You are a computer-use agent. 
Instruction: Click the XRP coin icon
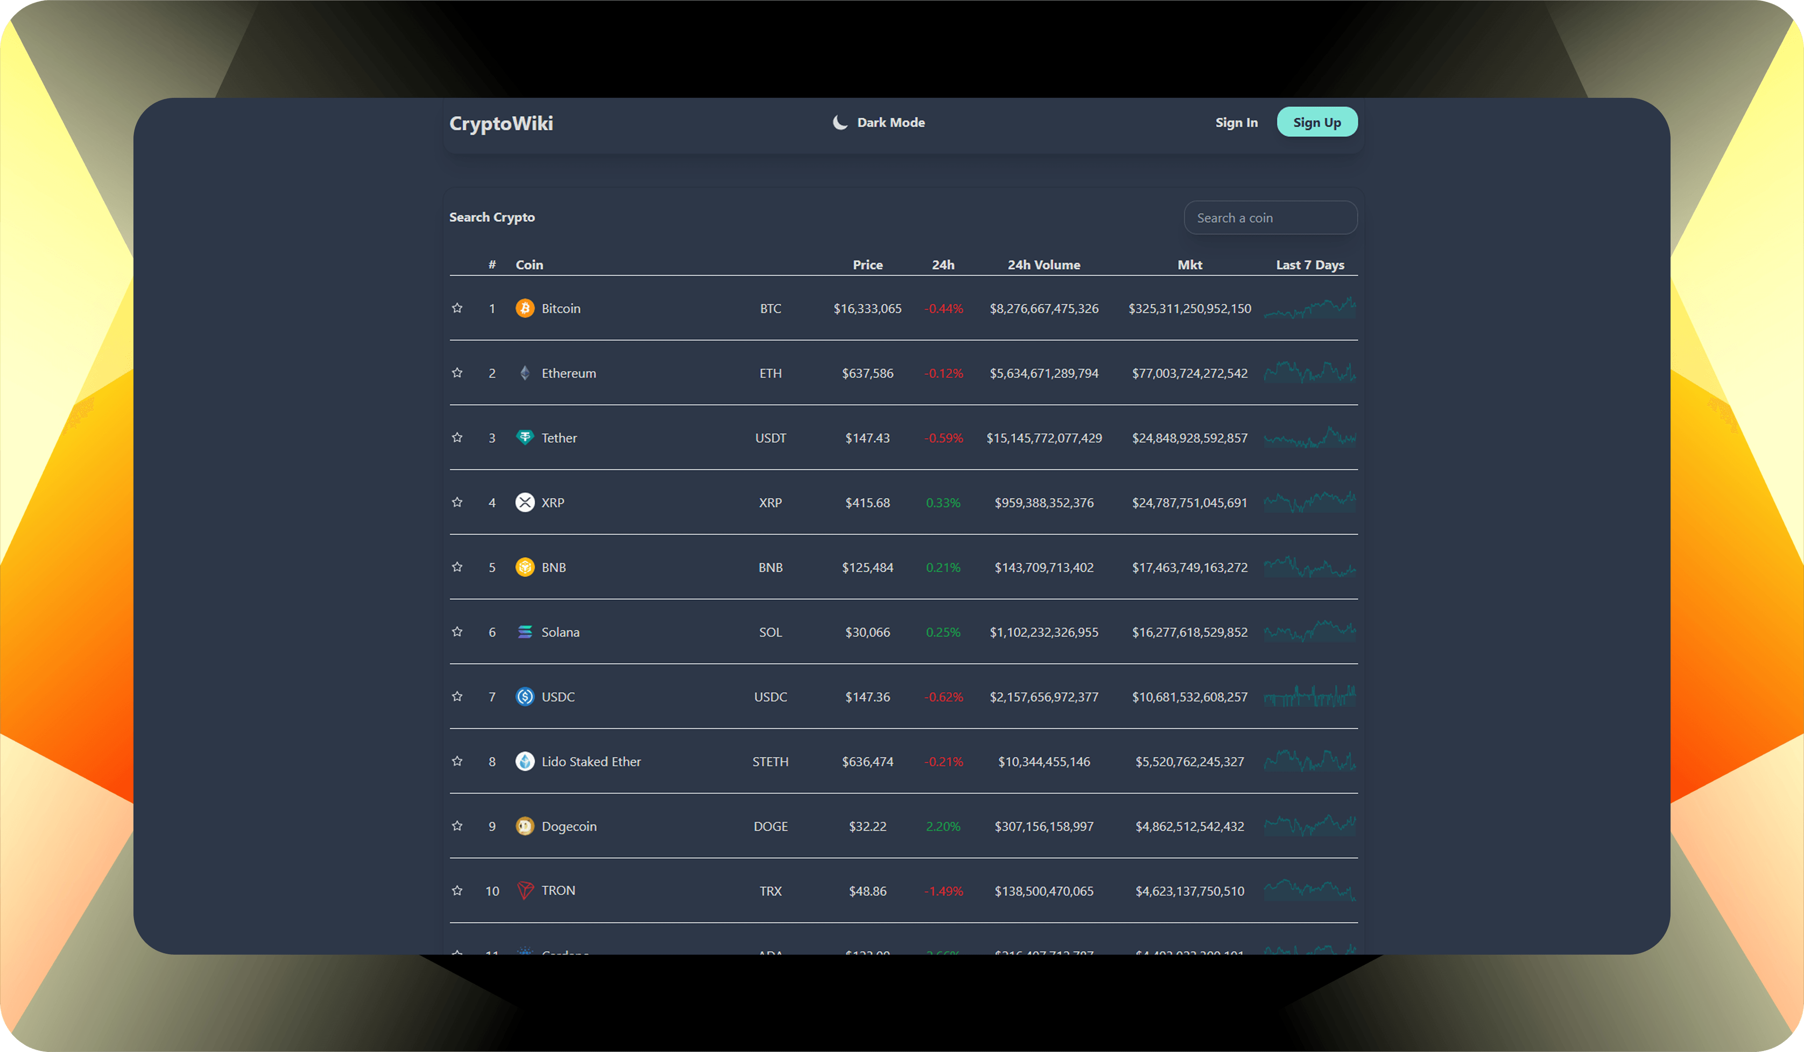pyautogui.click(x=525, y=503)
